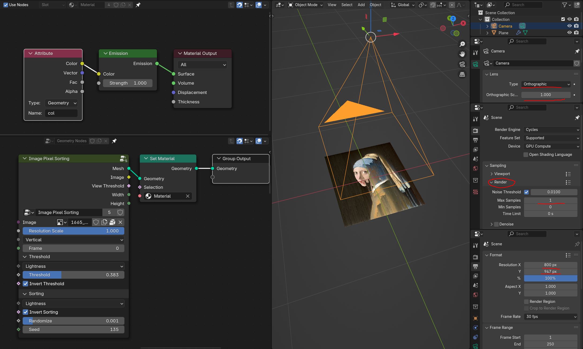Clear the Material slot in the Set Material node
This screenshot has width=583, height=349.
pyautogui.click(x=187, y=196)
